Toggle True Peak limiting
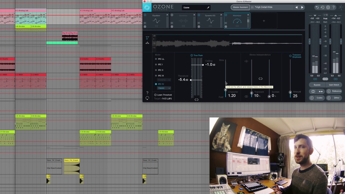 192,55
